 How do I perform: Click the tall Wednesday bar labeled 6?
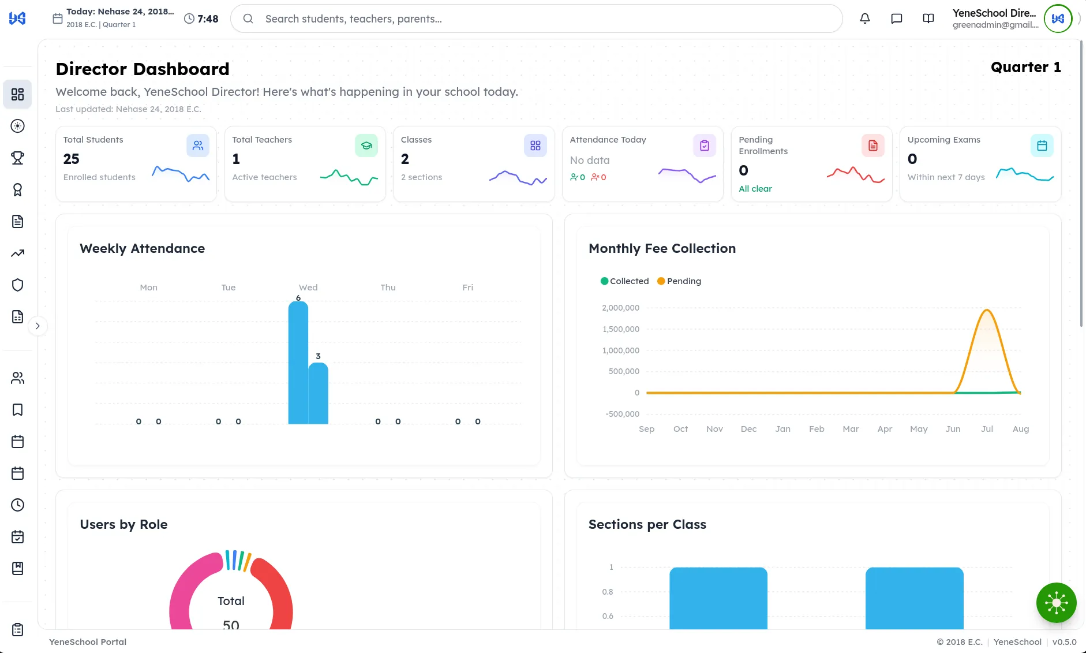(x=298, y=363)
